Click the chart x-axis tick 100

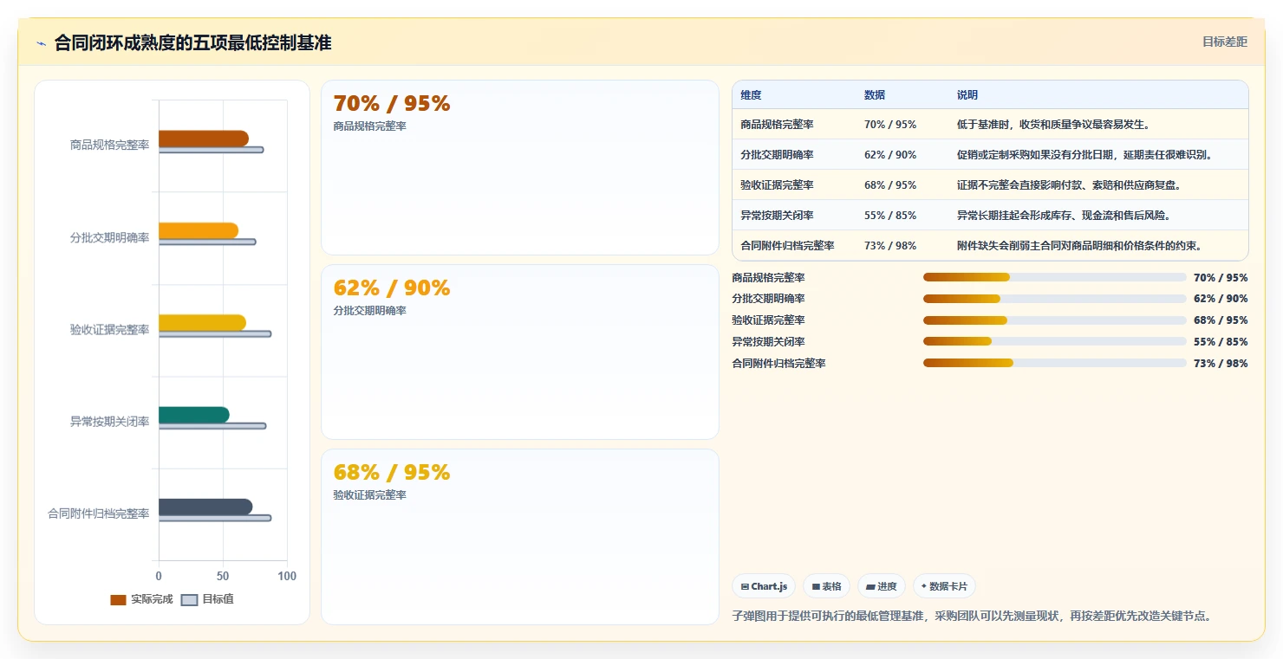[287, 576]
